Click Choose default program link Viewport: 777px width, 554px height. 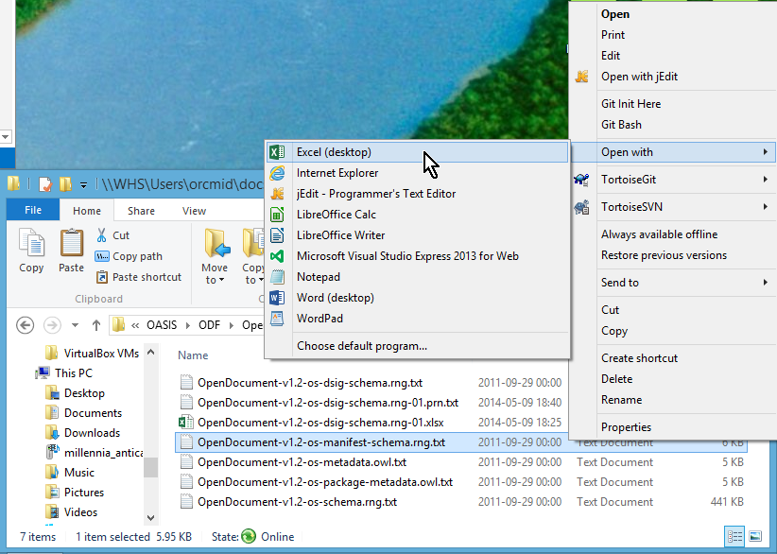(x=361, y=346)
